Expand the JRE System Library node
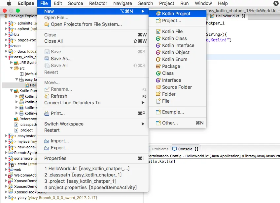The image size is (280, 203). (x=12, y=63)
